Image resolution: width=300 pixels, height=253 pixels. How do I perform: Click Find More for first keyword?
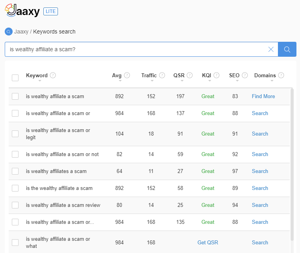pyautogui.click(x=263, y=96)
